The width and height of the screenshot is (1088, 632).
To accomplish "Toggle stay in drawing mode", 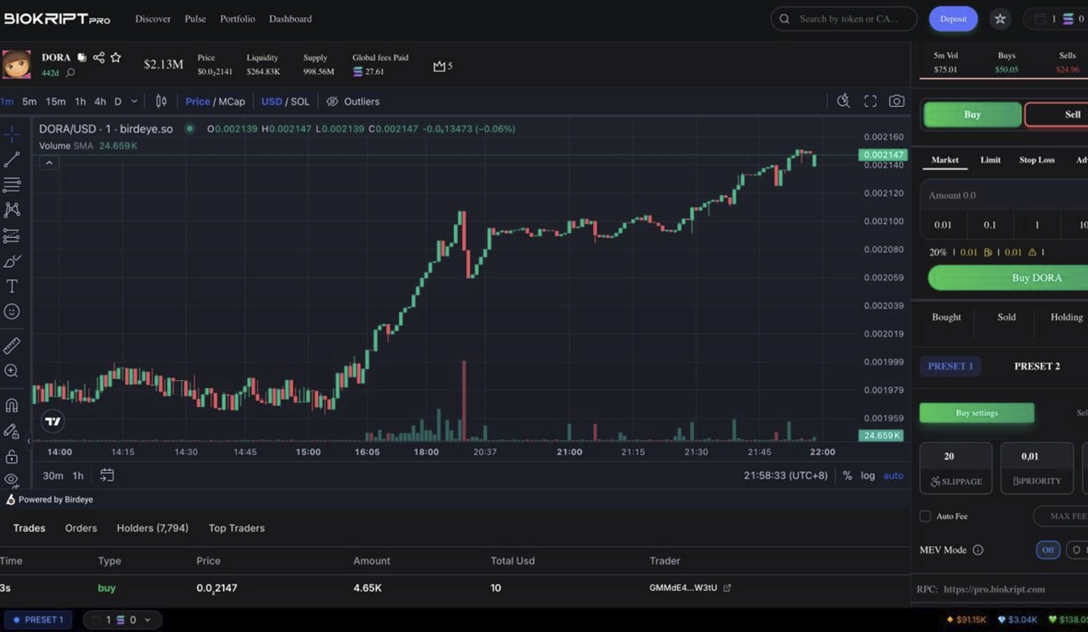I will (12, 431).
